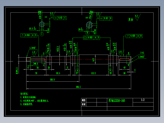Select technical note line 3
Viewport: 164px width, 123px height.
(27, 104)
